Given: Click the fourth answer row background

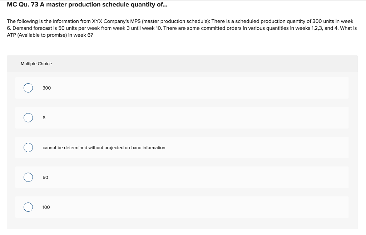Looking at the screenshot, I should (x=214, y=177).
